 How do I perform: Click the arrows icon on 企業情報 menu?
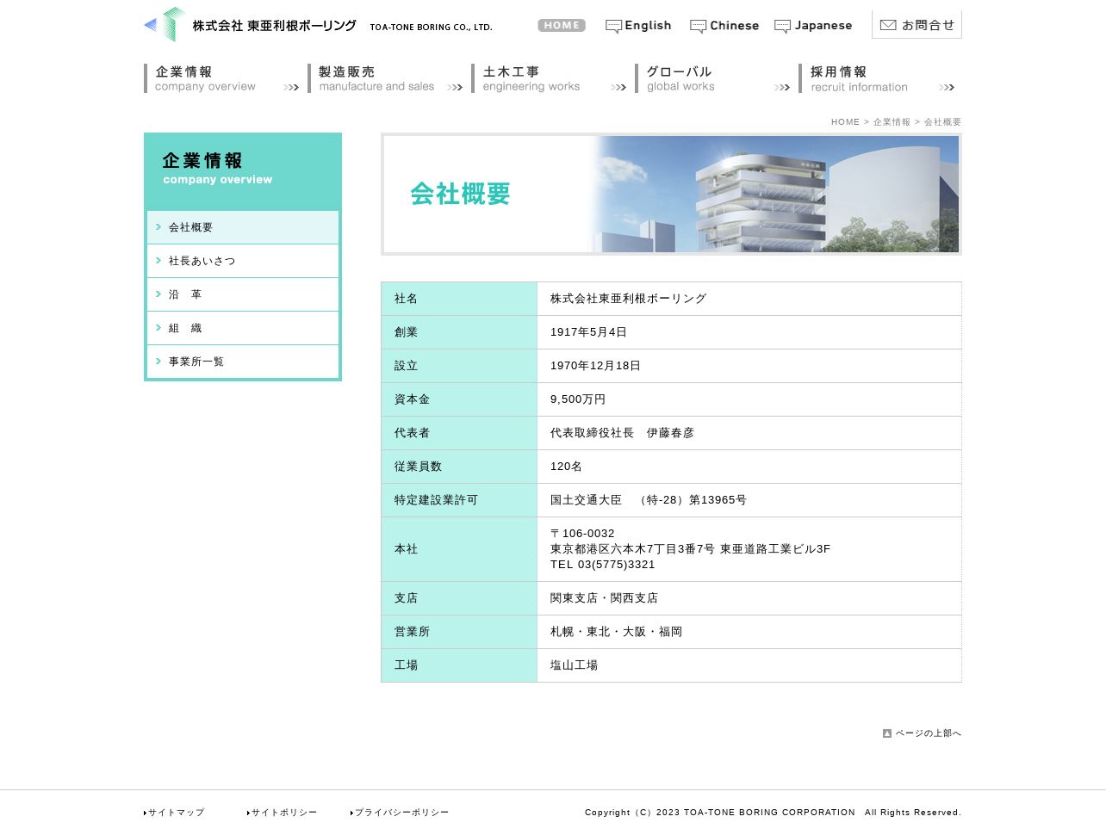point(291,87)
